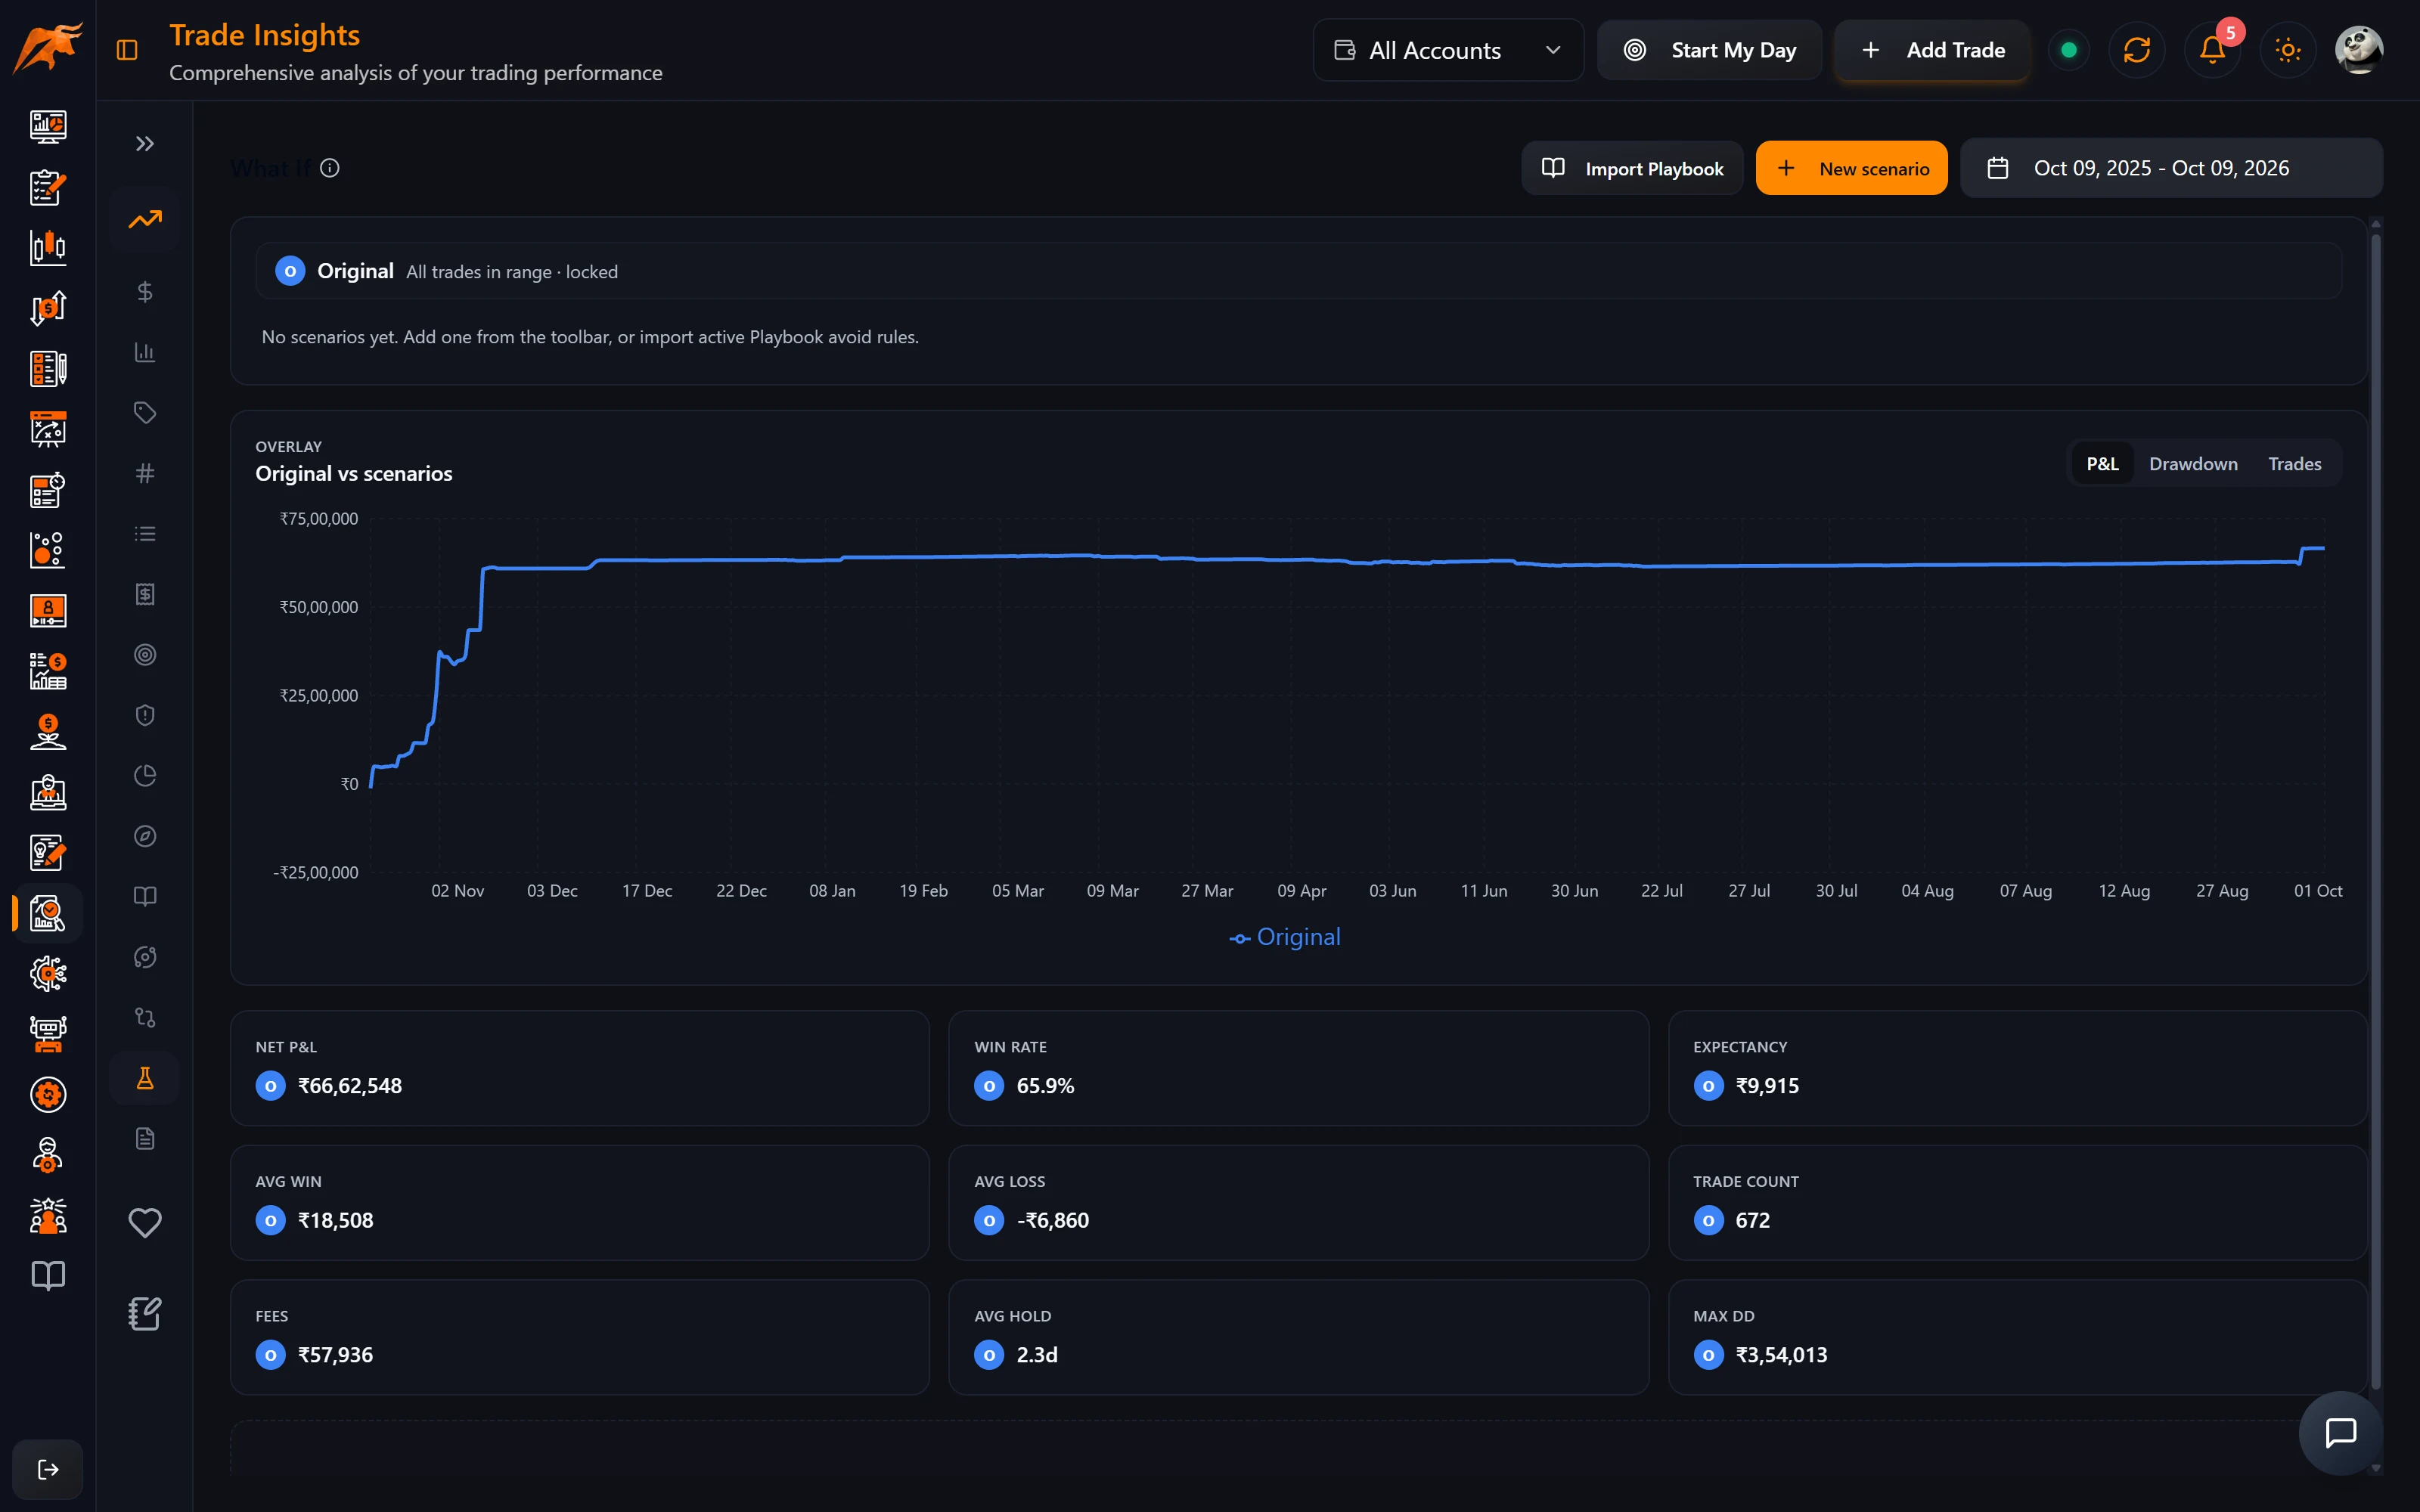Click the logout icon at bottom left
This screenshot has height=1512, width=2420.
tap(48, 1469)
